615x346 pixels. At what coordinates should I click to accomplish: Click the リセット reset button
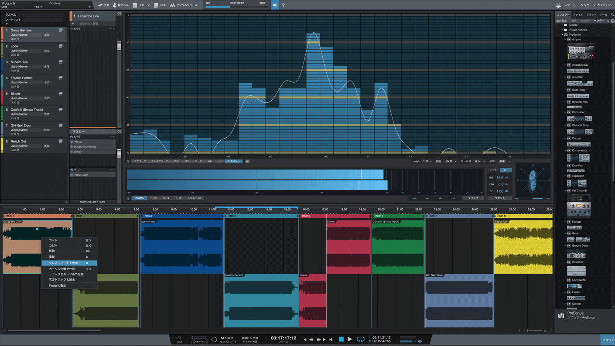(x=499, y=198)
